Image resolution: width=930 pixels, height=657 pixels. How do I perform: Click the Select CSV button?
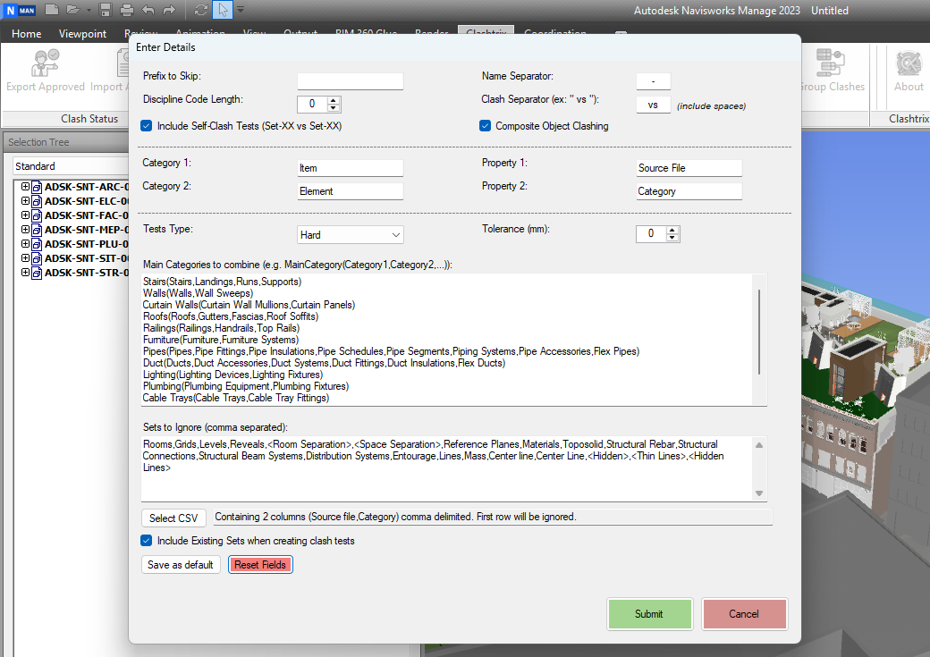tap(173, 518)
